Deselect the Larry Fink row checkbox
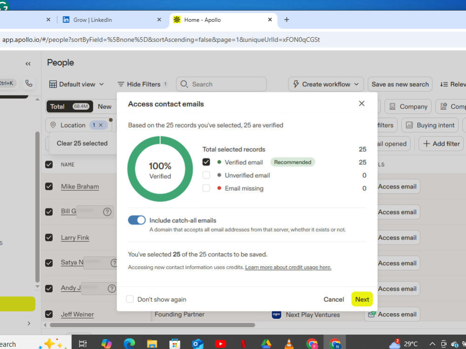Screen dimensions: 466x349 pos(49,237)
